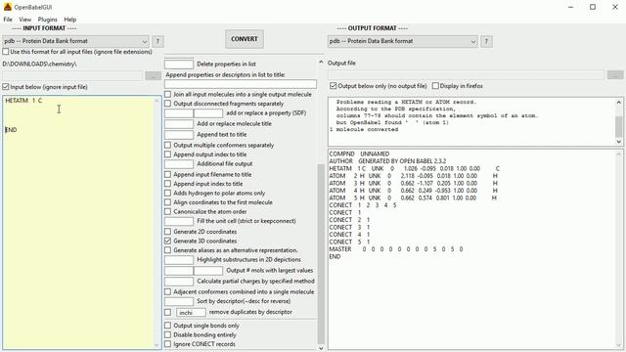Image resolution: width=626 pixels, height=352 pixels.
Task: Click the CONVERT button
Action: point(245,39)
